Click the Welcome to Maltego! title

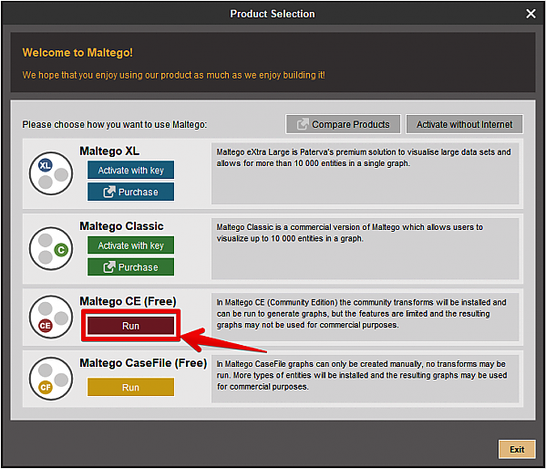(x=77, y=53)
